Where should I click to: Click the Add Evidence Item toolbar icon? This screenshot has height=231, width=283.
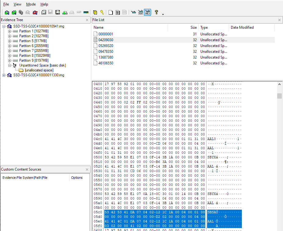coord(7,13)
